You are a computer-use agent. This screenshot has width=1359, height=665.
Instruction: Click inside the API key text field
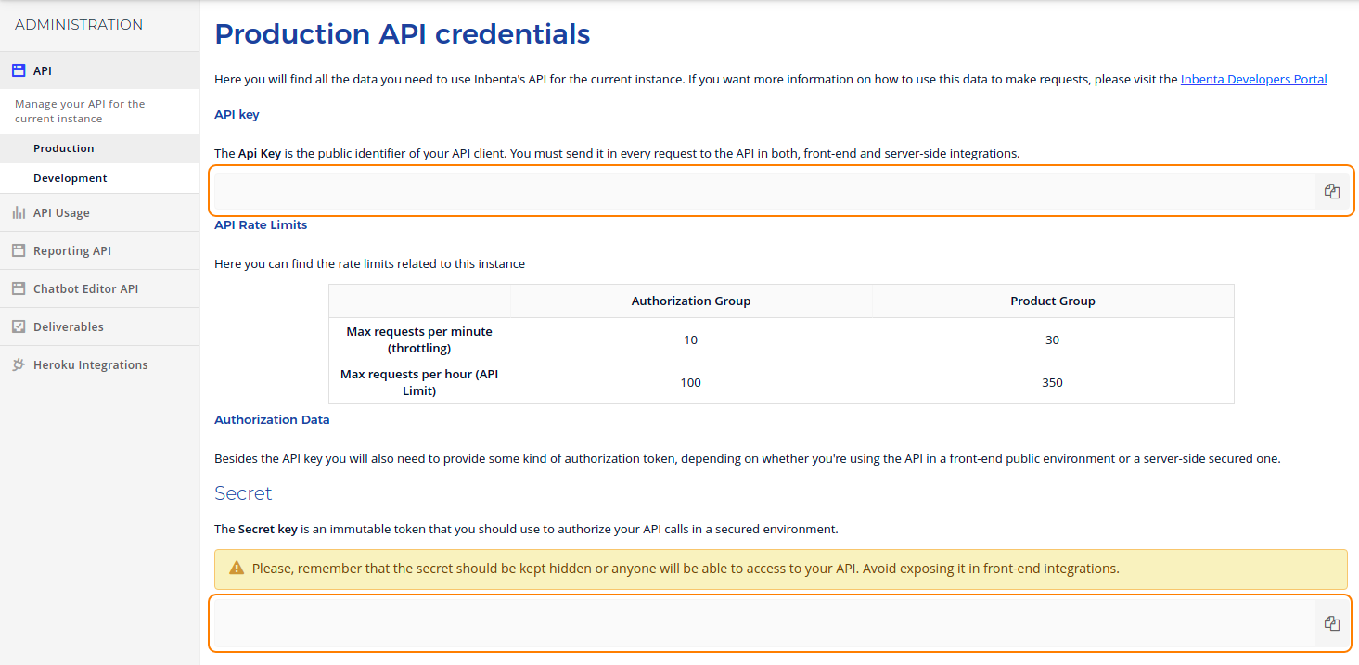(761, 191)
